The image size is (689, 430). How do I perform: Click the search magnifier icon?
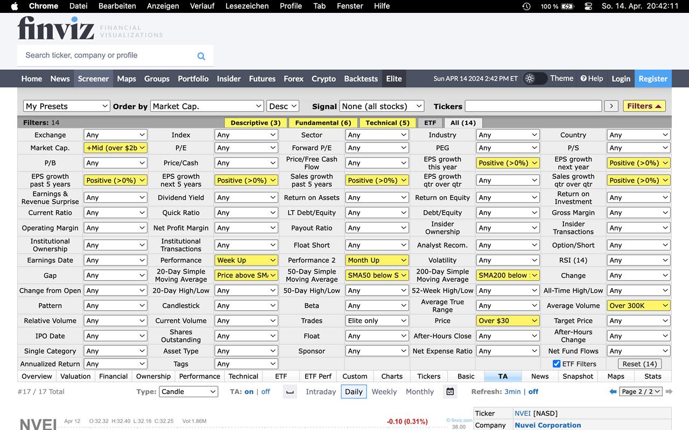tap(201, 56)
